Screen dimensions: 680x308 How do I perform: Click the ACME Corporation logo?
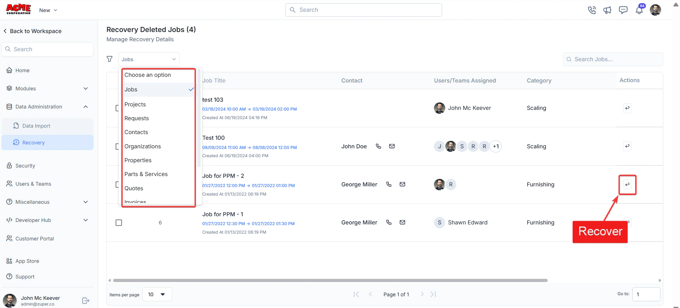[18, 9]
